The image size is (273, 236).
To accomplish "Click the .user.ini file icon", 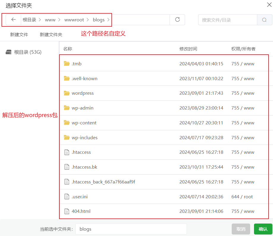I will pyautogui.click(x=67, y=197).
